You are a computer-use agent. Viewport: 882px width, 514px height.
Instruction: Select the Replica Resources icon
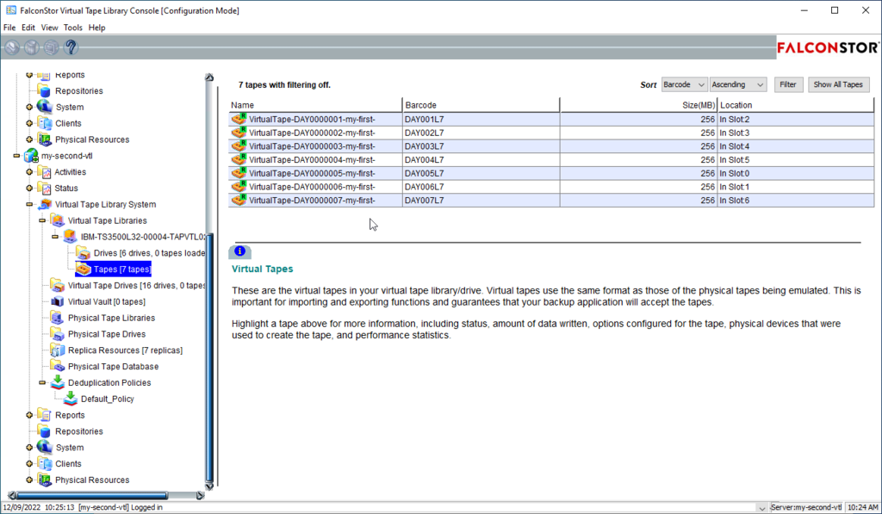[58, 350]
